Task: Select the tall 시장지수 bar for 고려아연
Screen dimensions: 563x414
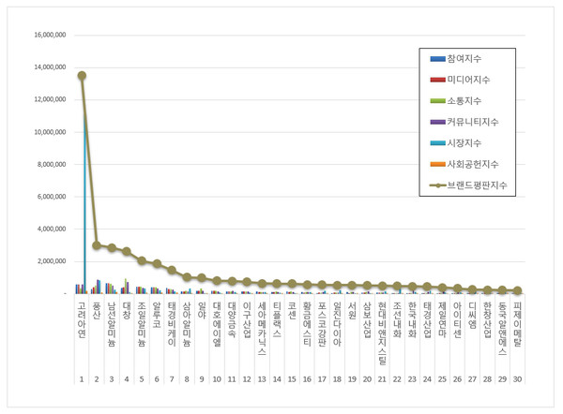Action: [x=85, y=187]
